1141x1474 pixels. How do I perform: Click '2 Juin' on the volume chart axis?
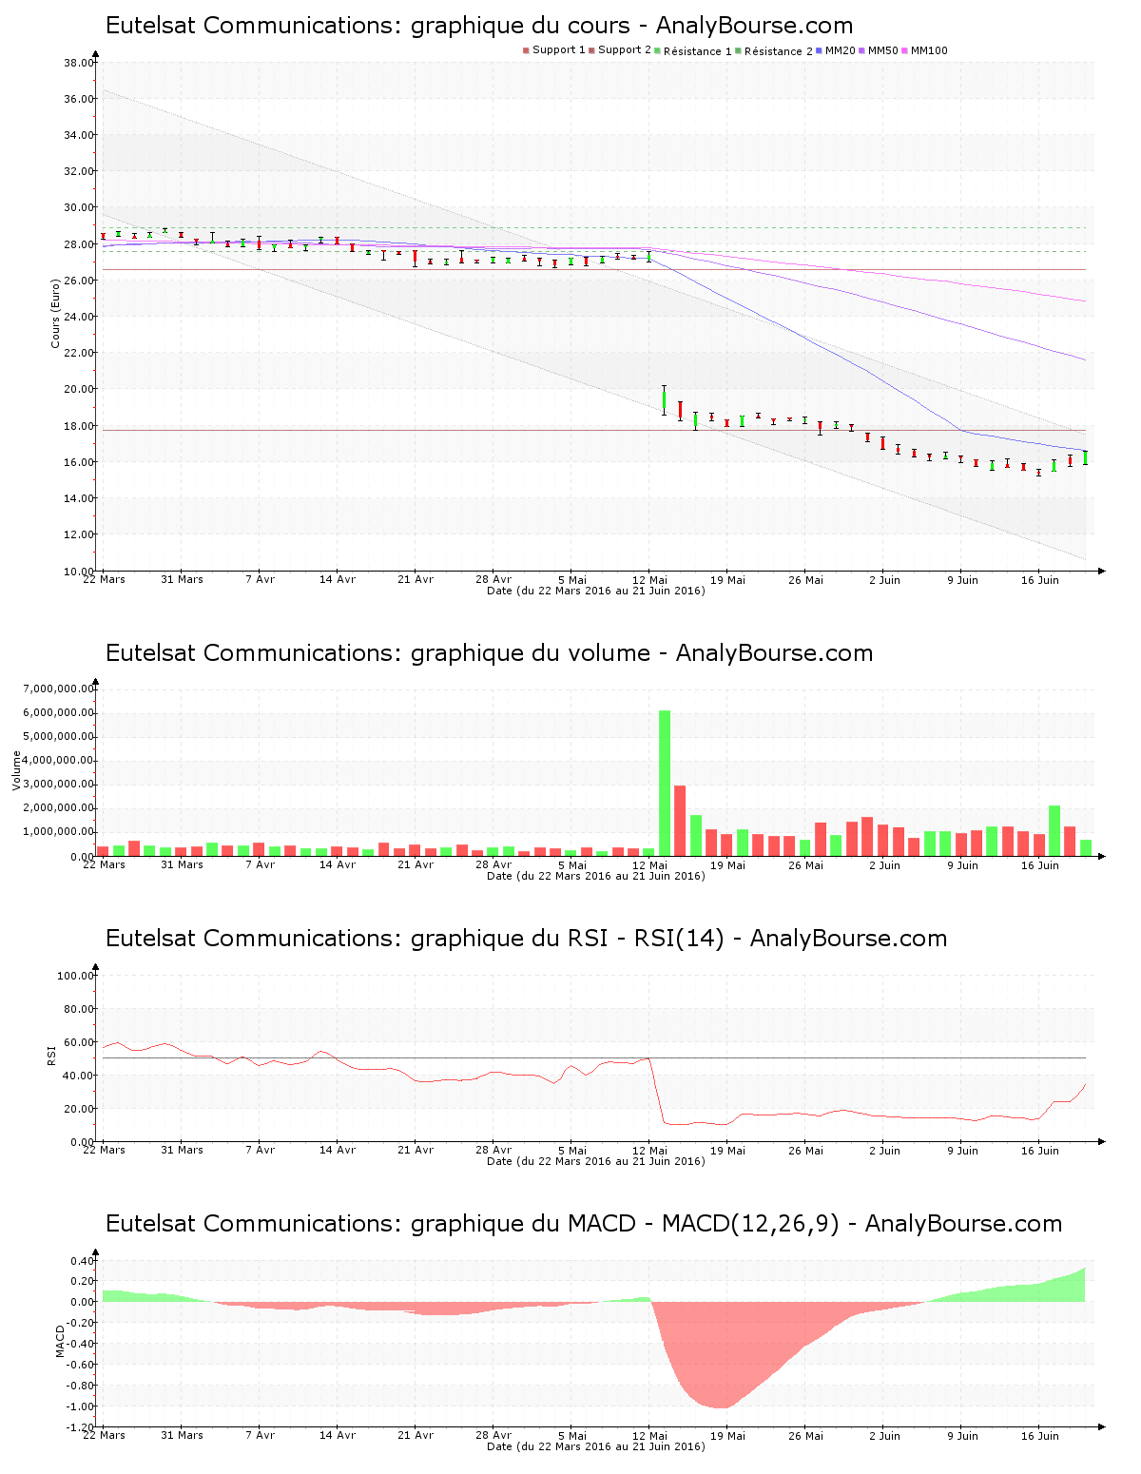(884, 864)
